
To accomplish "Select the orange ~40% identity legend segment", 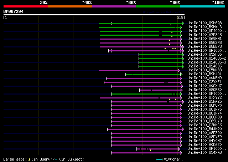I will click(x=70, y=6).
